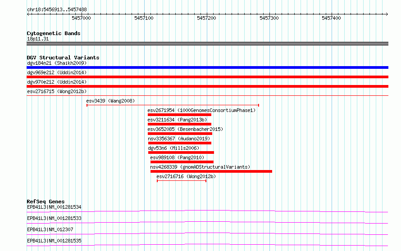Select the esv2716716 variant span line

pos(182,181)
